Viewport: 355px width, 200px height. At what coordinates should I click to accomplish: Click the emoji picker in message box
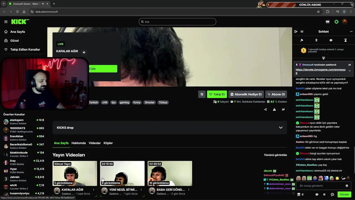347,186
